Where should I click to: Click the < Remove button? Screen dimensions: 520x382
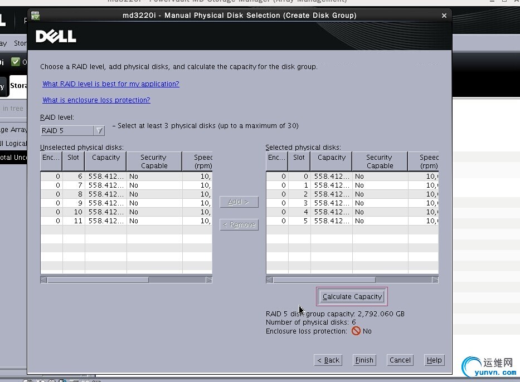click(239, 224)
